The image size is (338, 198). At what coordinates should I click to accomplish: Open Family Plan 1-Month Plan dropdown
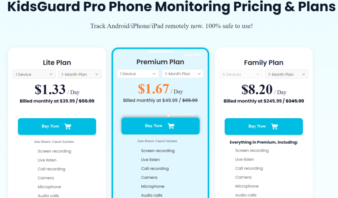point(287,74)
